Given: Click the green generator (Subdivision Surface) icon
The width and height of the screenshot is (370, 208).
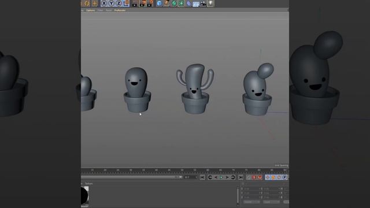Looking at the screenshot, I should [x=174, y=3].
